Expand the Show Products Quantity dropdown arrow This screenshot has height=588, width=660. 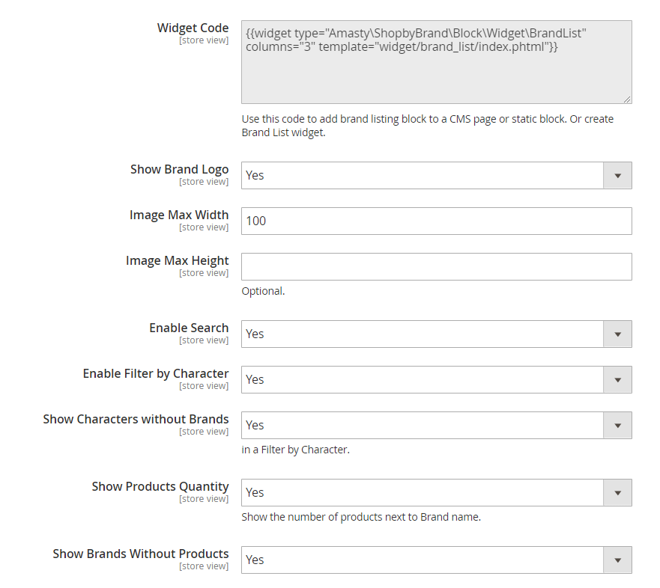pos(617,492)
